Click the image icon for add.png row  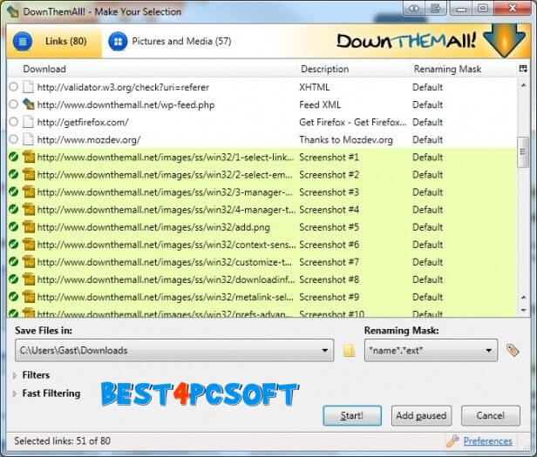tap(29, 227)
